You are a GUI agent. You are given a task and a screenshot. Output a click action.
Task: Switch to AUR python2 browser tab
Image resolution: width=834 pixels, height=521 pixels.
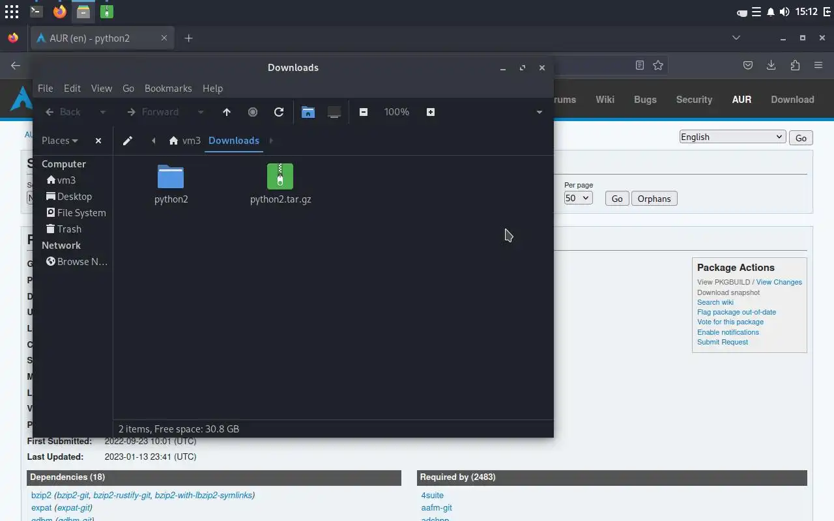pyautogui.click(x=90, y=38)
